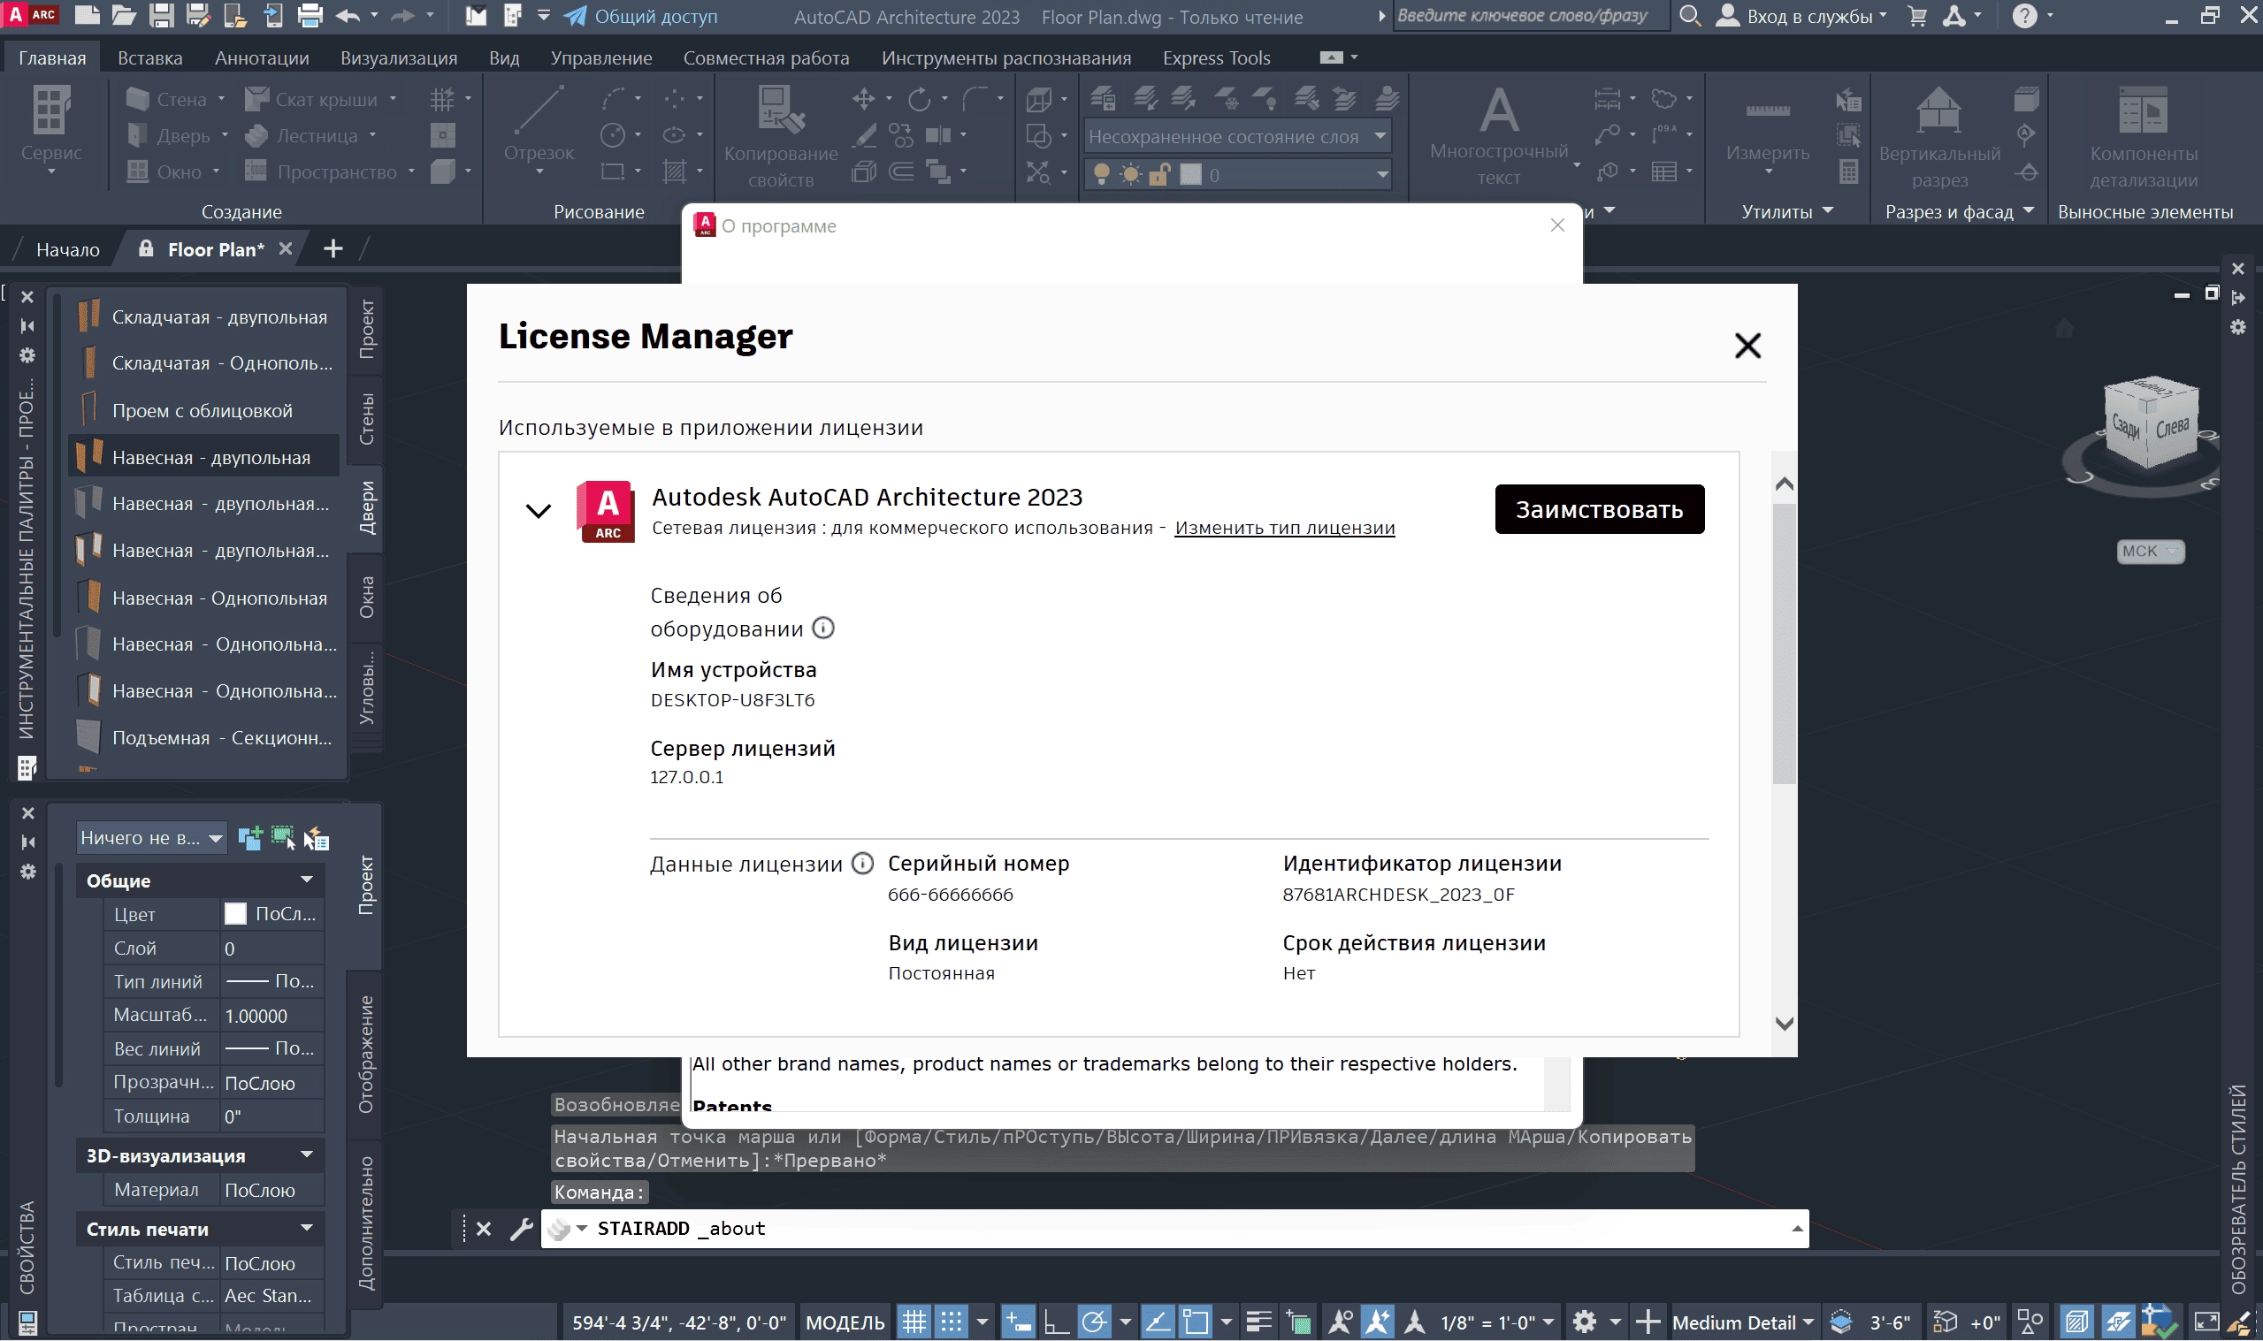Toggle dynamic input in status bar
The width and height of the screenshot is (2263, 1341).
tap(1019, 1322)
